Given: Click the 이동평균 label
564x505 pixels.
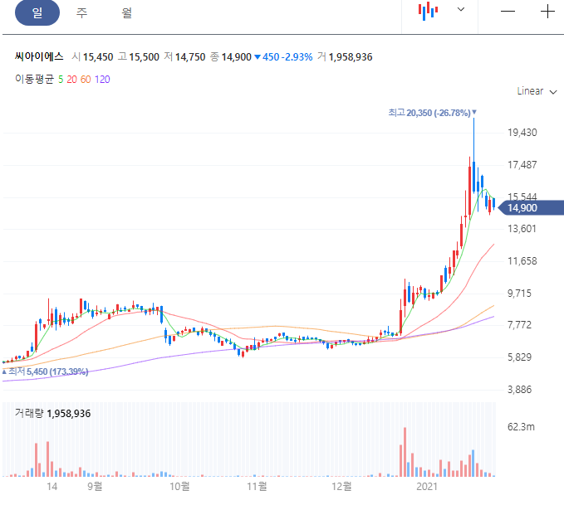Looking at the screenshot, I should (x=34, y=79).
